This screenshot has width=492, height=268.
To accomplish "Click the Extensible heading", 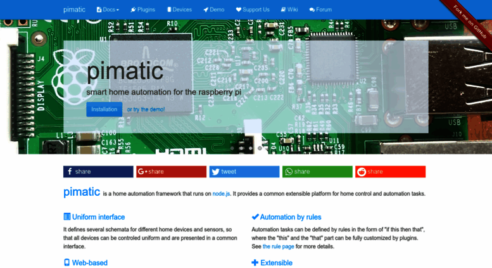I will 277,263.
